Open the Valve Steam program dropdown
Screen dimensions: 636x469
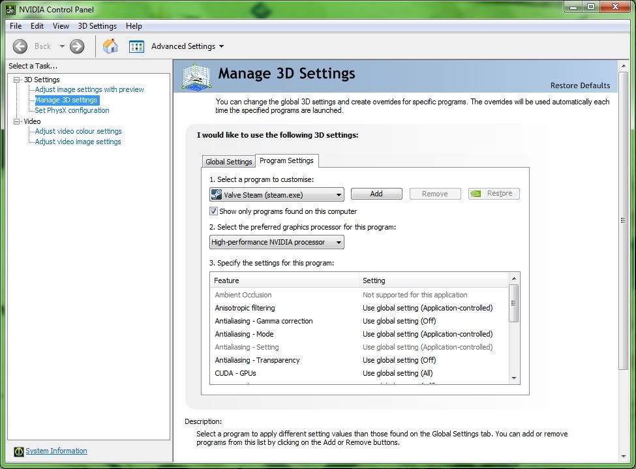[277, 195]
